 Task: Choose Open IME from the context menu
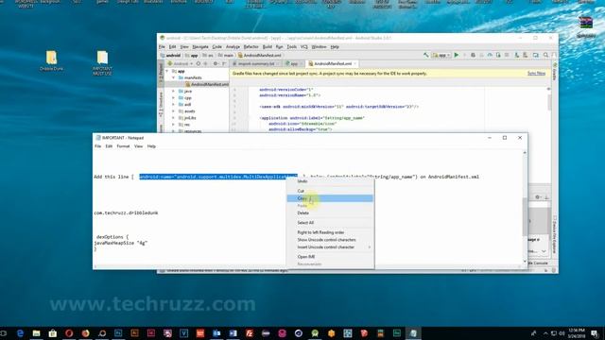coord(330,257)
